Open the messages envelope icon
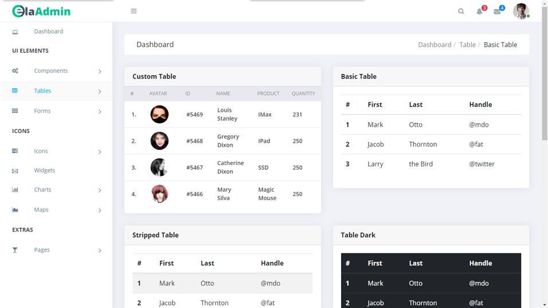Image resolution: width=548 pixels, height=308 pixels. pos(497,11)
